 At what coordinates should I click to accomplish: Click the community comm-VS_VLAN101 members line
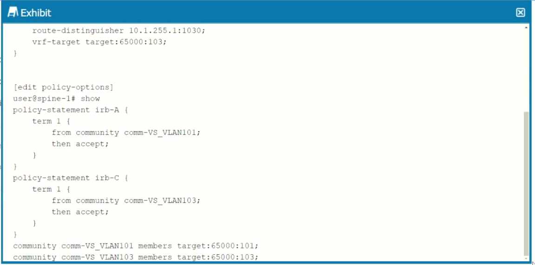tap(136, 245)
